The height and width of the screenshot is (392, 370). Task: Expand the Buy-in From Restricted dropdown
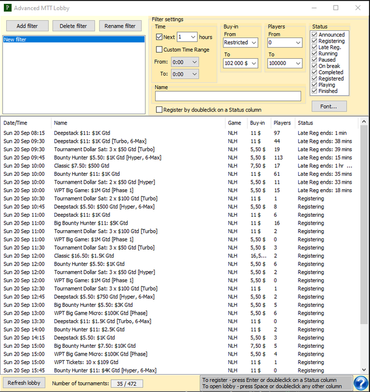[x=240, y=43]
